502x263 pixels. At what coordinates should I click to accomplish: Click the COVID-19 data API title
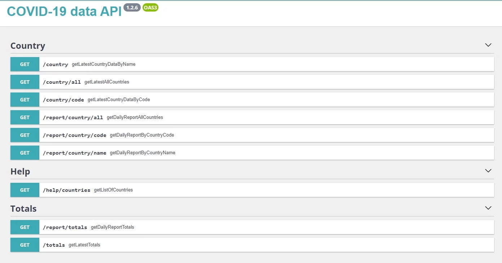(x=64, y=12)
